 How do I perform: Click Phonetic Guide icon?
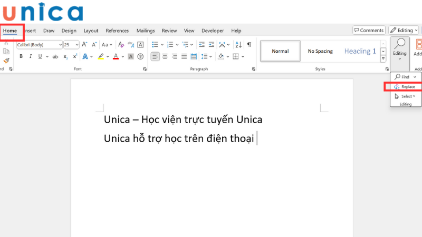(131, 45)
